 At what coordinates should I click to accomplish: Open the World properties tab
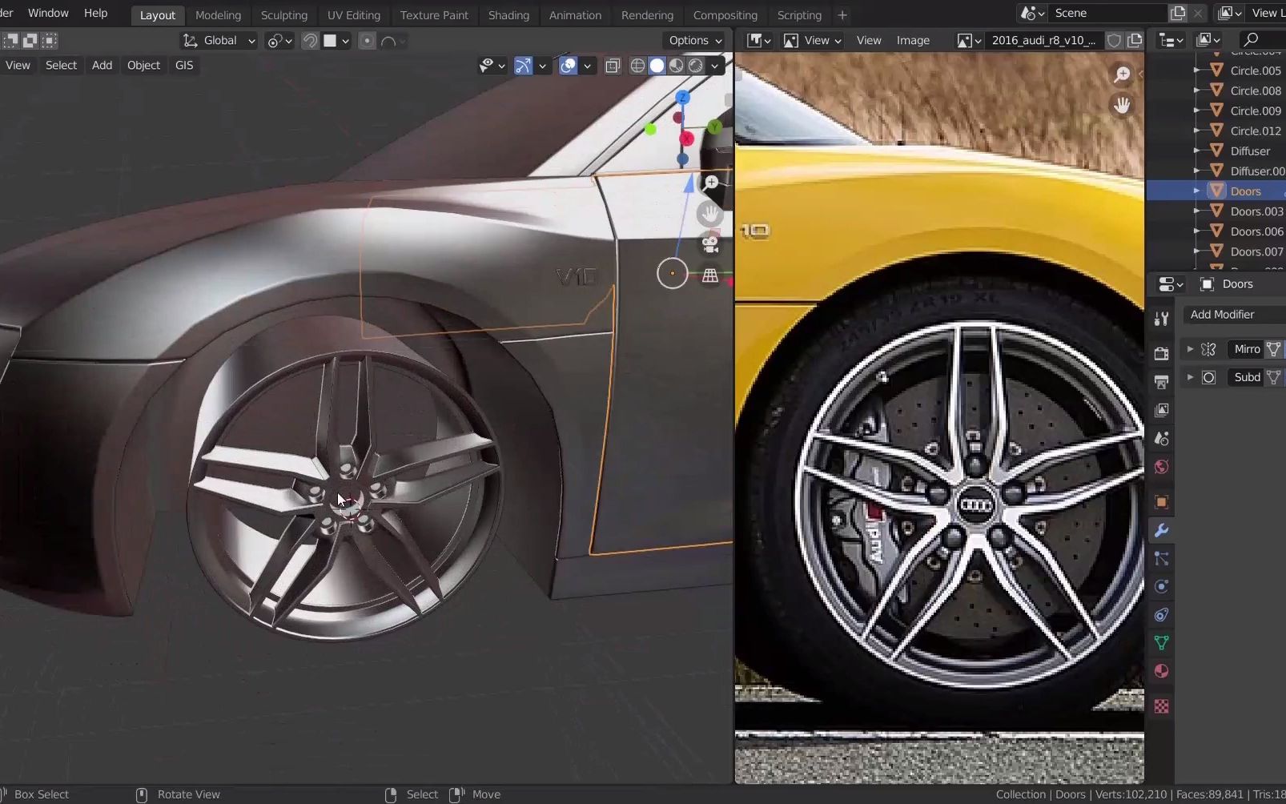coord(1161,467)
